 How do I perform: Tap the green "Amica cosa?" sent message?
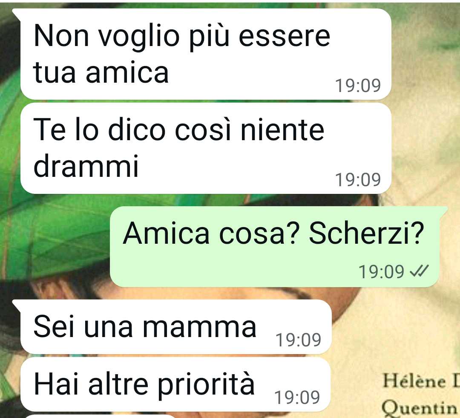[275, 247]
